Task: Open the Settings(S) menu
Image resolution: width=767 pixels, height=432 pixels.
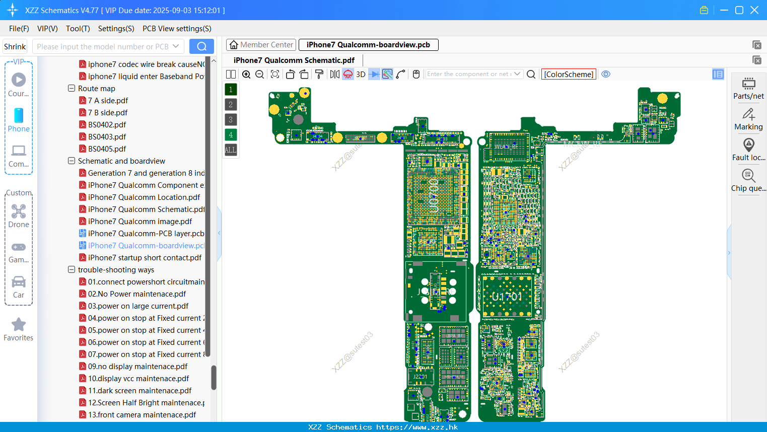Action: (116, 29)
